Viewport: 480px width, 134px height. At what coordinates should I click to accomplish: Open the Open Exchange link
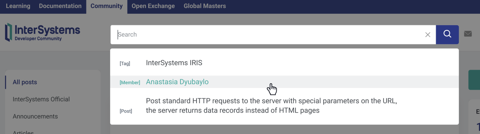[x=153, y=6]
